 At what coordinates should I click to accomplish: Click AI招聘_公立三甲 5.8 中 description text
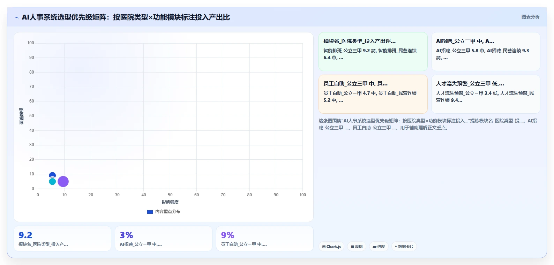point(482,54)
